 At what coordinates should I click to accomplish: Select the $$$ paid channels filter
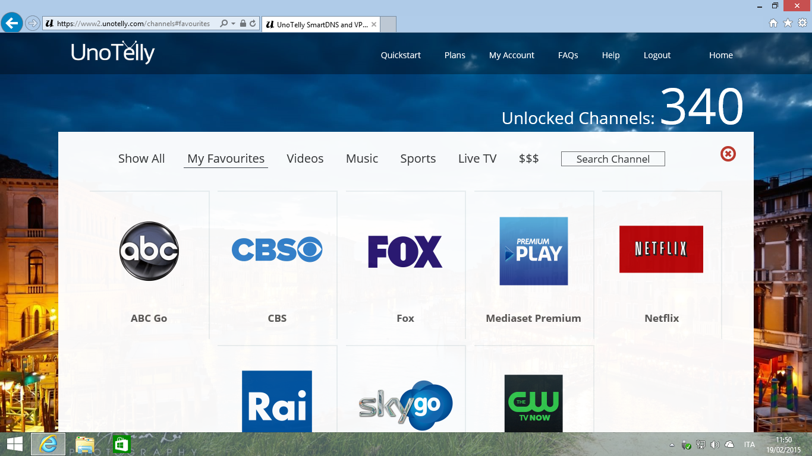click(529, 159)
